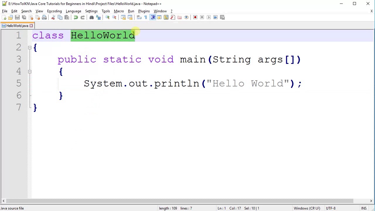Toggle the Word wrap toolbar icon
Screen dimensions: 375x211
click(x=139, y=17)
